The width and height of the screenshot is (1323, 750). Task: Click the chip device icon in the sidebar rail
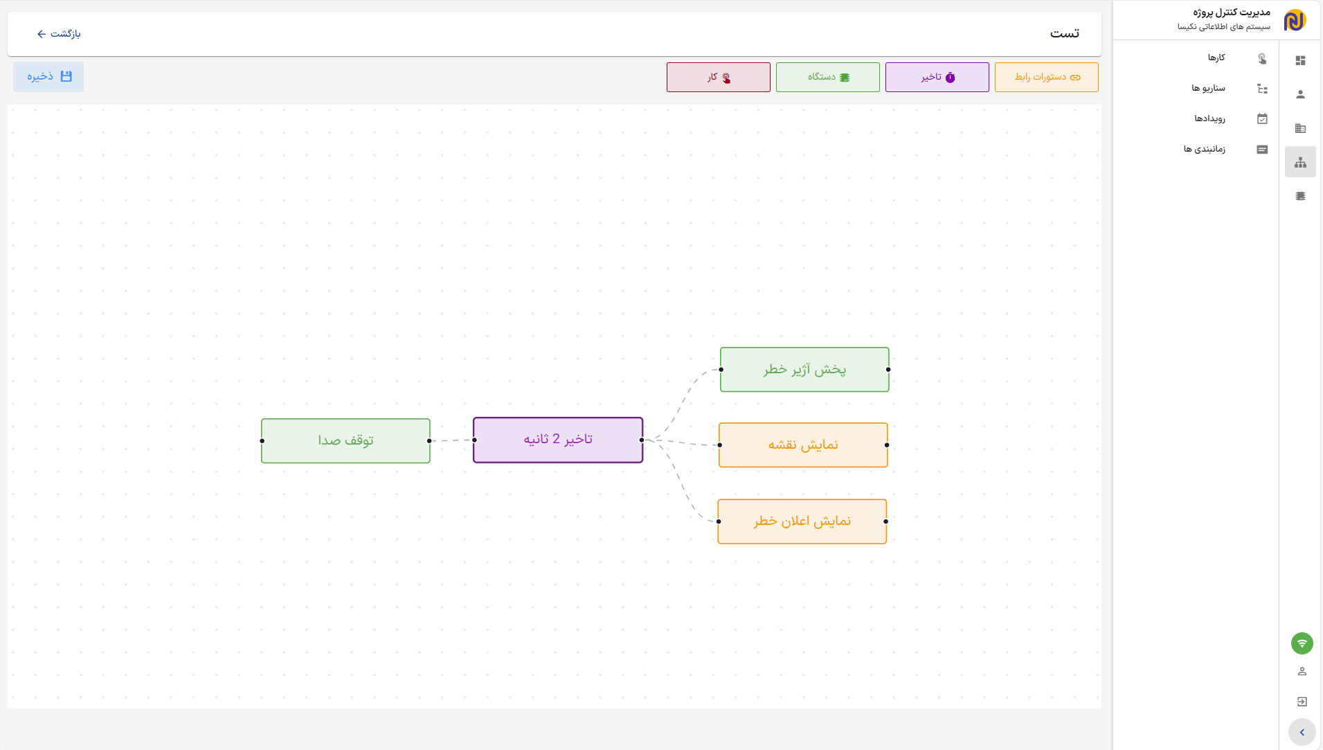[1300, 197]
